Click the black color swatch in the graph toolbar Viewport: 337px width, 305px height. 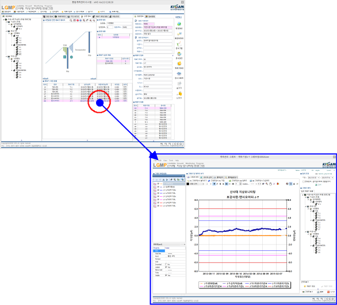(187, 184)
